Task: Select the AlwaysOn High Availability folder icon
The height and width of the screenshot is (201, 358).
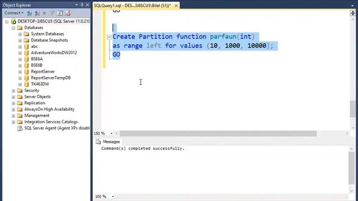Action: (x=20, y=109)
